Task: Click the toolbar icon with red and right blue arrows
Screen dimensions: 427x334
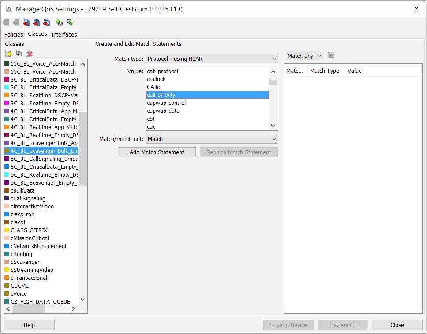Action: pyautogui.click(x=46, y=22)
